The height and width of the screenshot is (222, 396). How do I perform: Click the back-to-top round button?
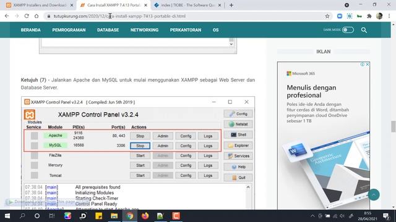[x=374, y=195]
